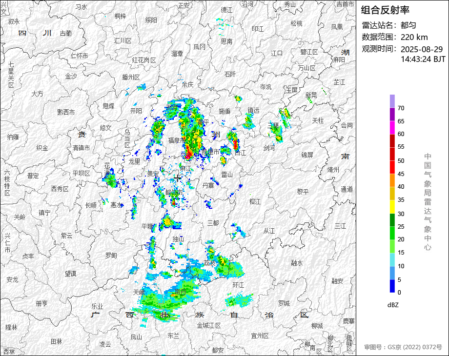Click the 思南 map label

[226, 41]
